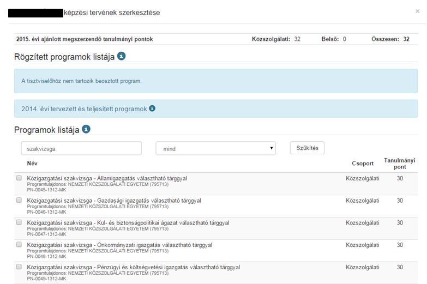The width and height of the screenshot is (427, 284).
Task: Click program code PN-0048-1312-MK
Action: point(46,257)
